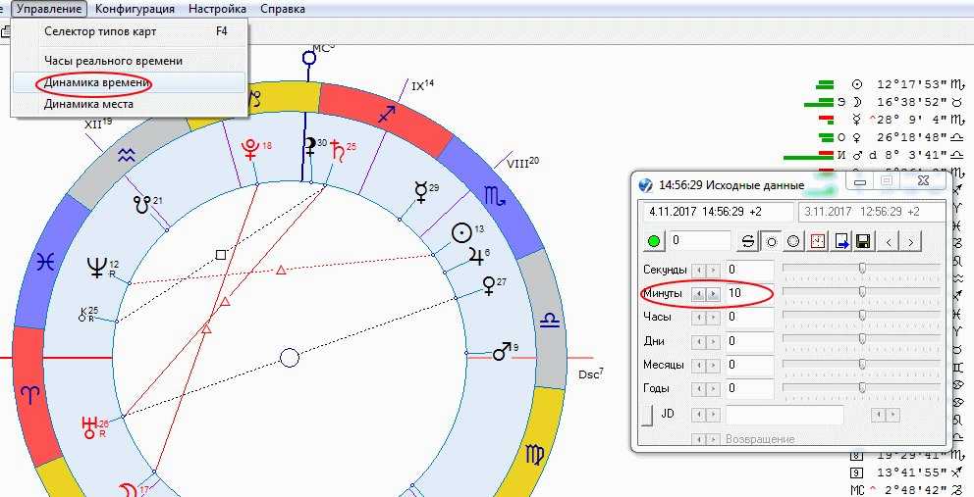Select Динамика места menu entry
974x497 pixels.
coord(130,104)
